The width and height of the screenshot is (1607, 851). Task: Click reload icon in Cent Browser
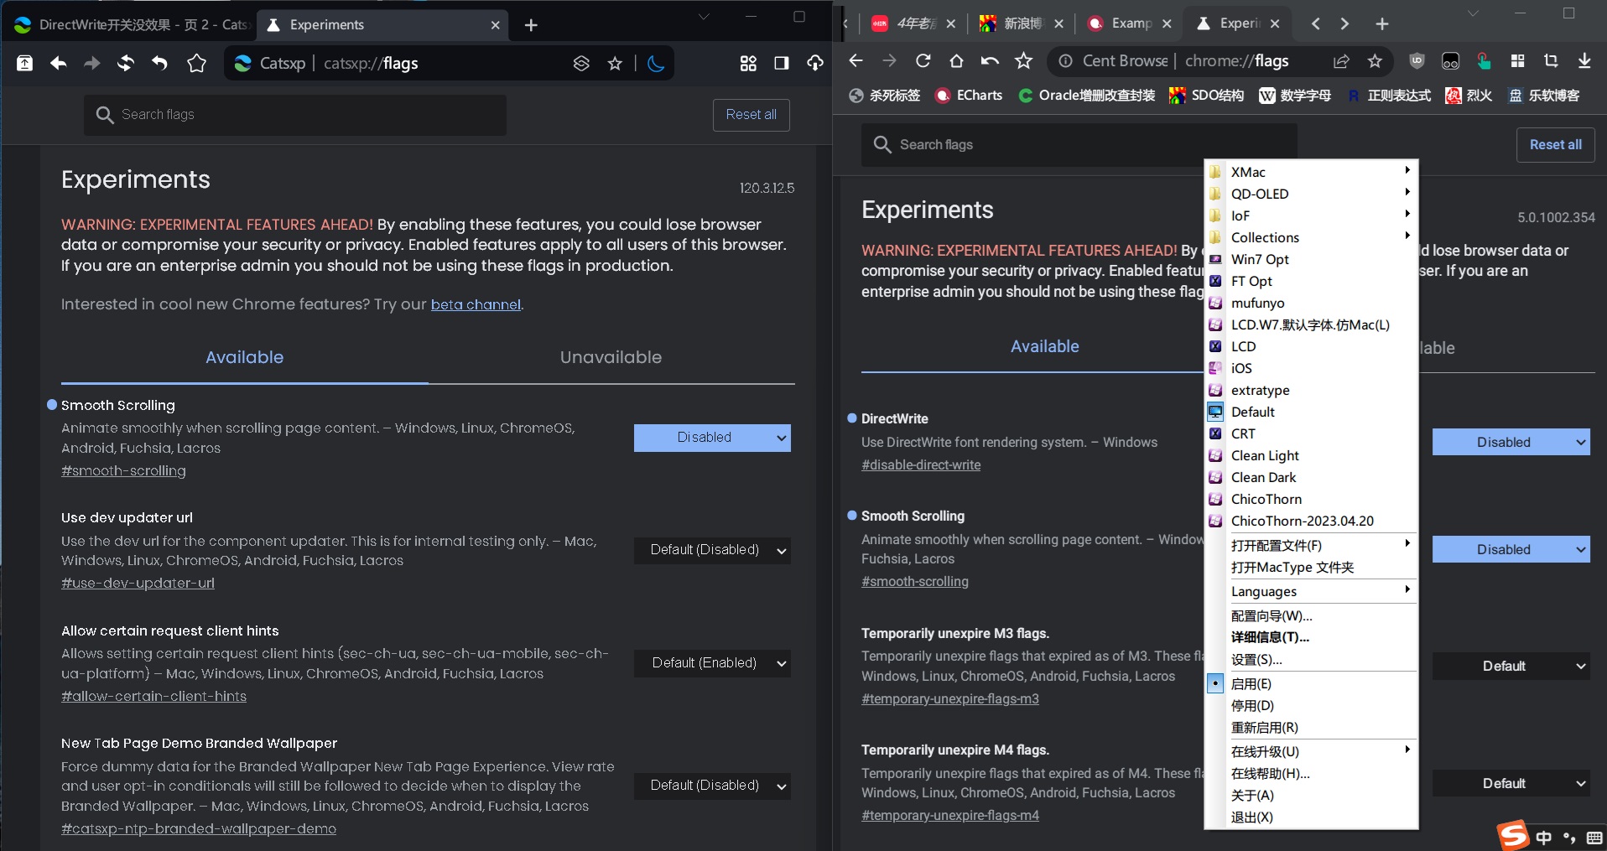click(923, 60)
